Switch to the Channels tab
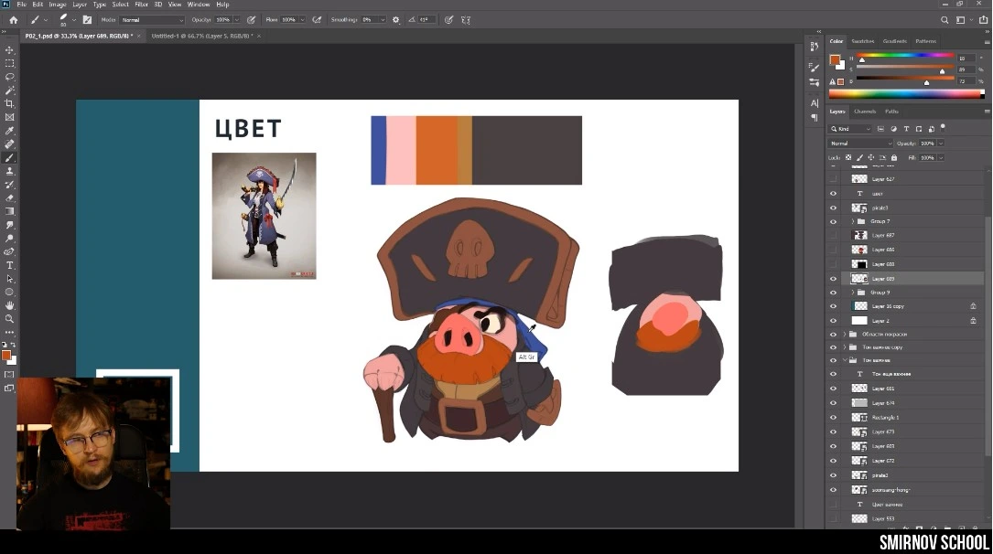This screenshot has width=993, height=554. 865,112
